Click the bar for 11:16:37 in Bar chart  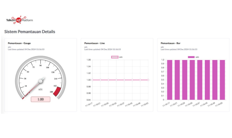coord(200,80)
